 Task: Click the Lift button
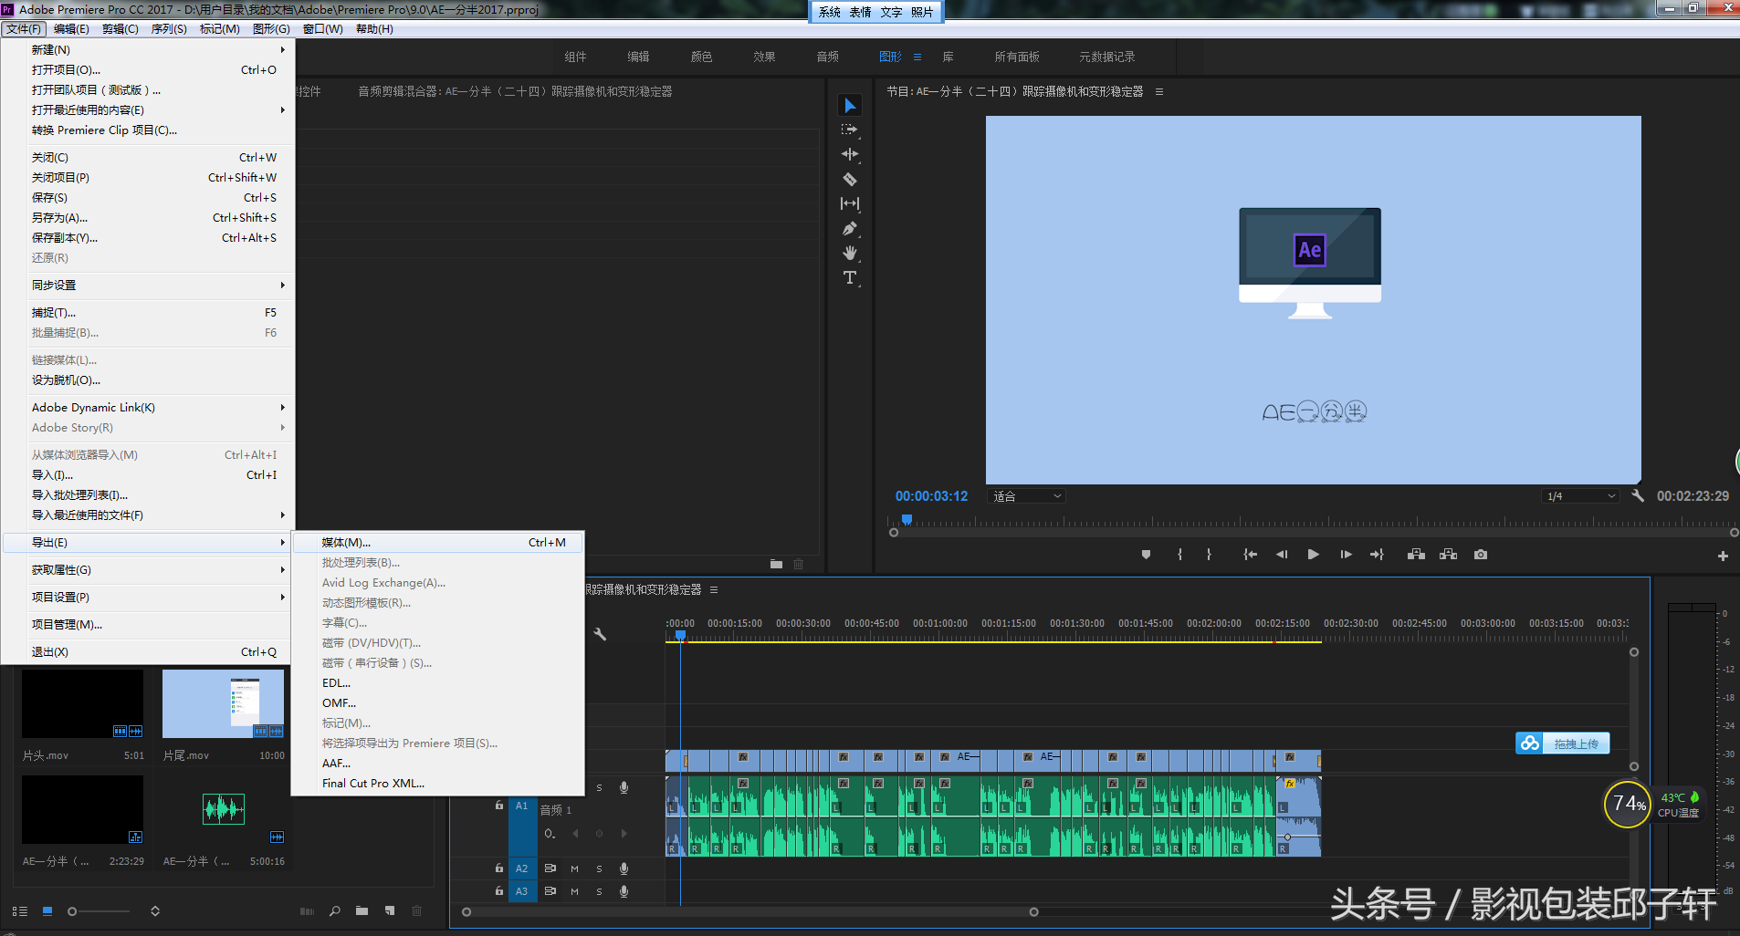click(x=1416, y=555)
